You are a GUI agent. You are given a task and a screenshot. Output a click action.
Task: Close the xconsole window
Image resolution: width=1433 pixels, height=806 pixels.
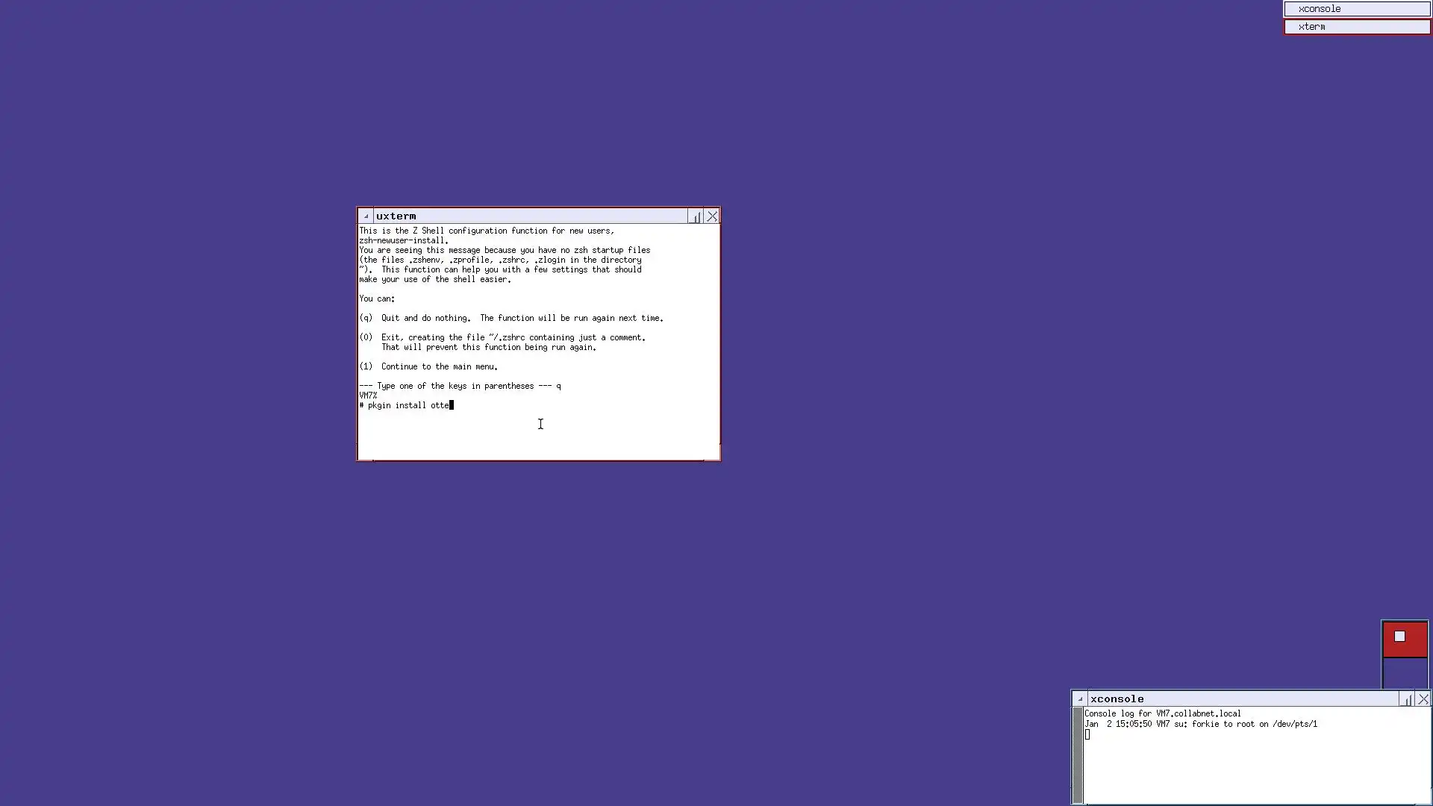[x=1423, y=699]
